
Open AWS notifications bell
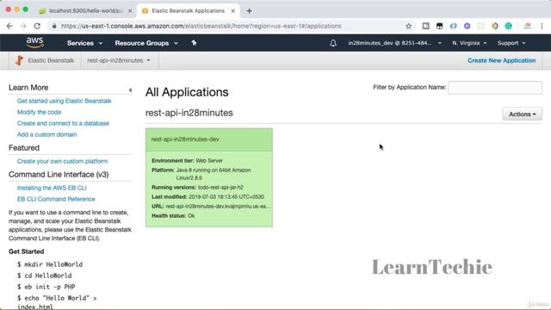(x=333, y=43)
